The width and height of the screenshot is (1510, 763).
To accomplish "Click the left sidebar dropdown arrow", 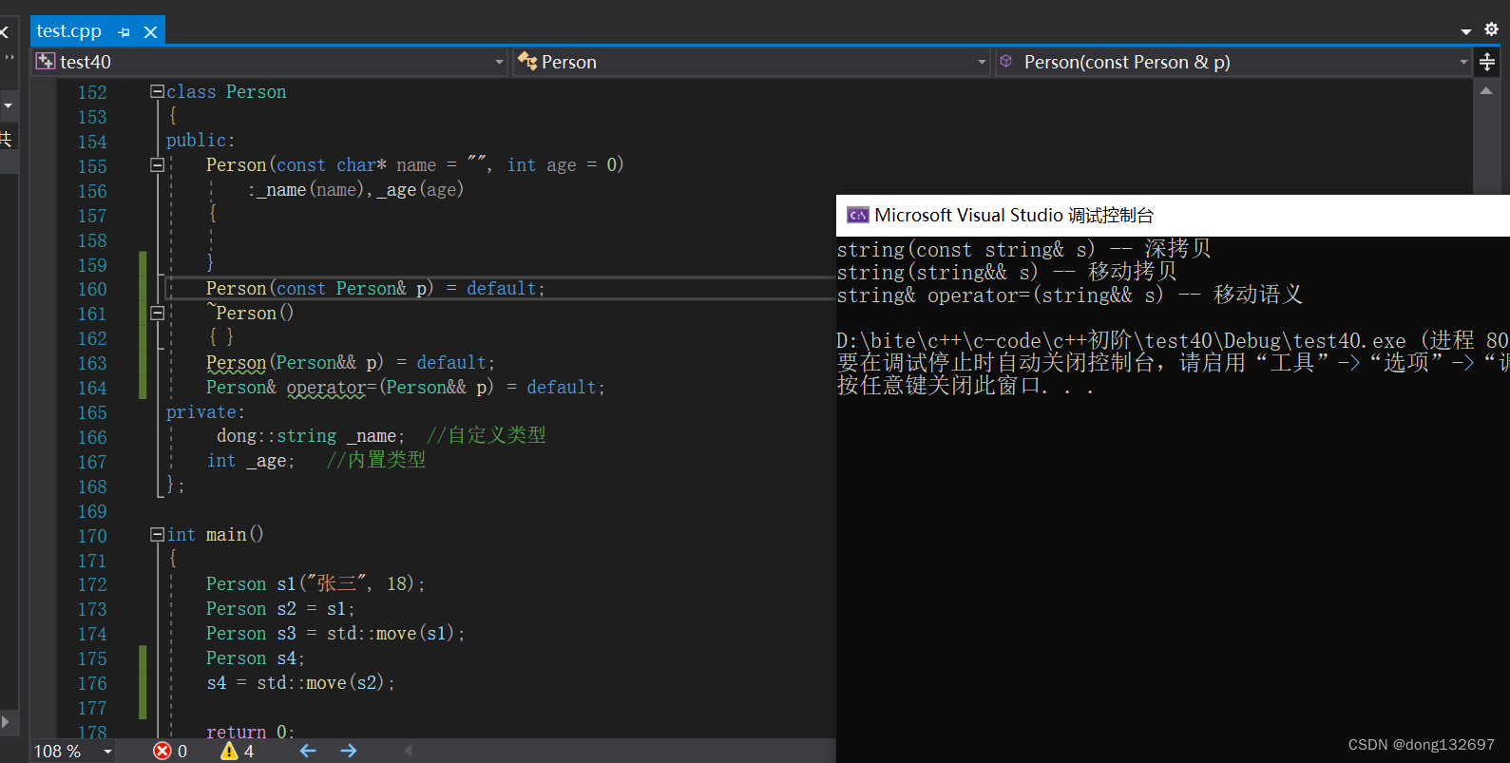I will [x=8, y=105].
